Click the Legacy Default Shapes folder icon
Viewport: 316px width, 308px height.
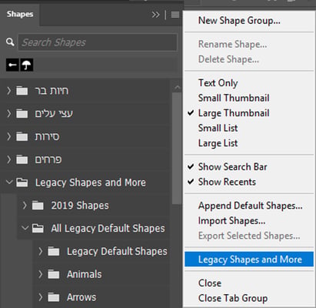[54, 251]
